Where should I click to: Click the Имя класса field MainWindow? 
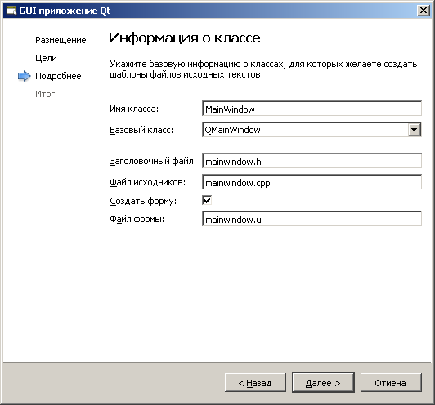(x=312, y=109)
